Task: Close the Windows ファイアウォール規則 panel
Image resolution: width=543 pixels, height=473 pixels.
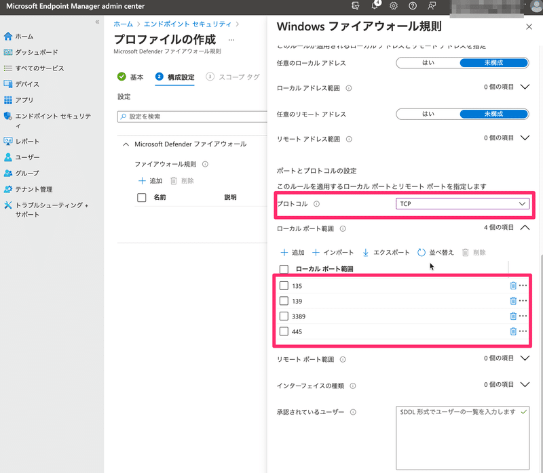Action: click(x=529, y=26)
